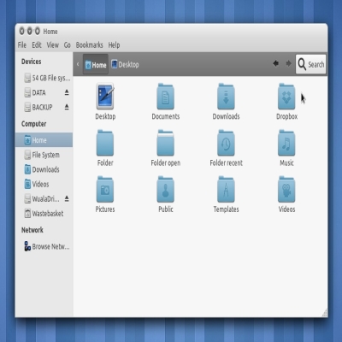Open the Bookmarks menu
Screen dimensions: 342x342
89,45
